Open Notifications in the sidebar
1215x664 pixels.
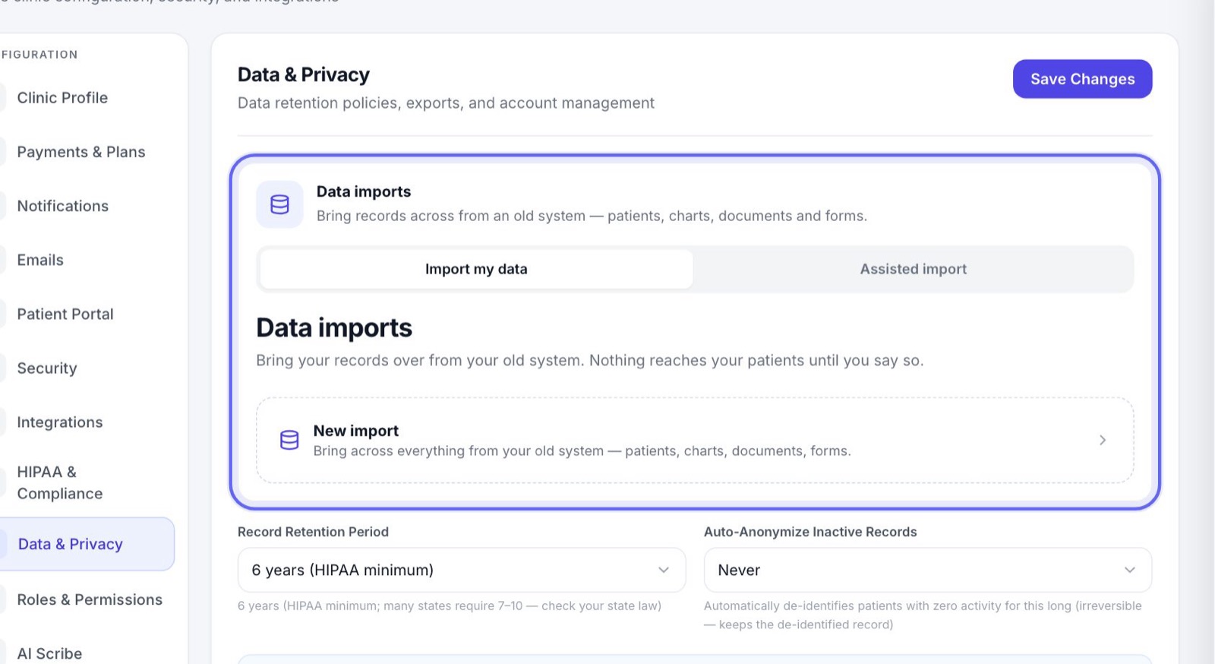pos(63,206)
